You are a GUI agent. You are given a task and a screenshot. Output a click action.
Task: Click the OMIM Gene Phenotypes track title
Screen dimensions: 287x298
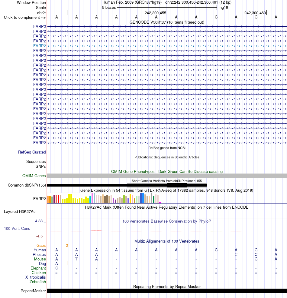[167, 171]
